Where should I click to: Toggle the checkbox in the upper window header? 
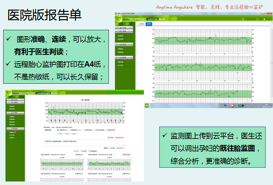pos(243,19)
